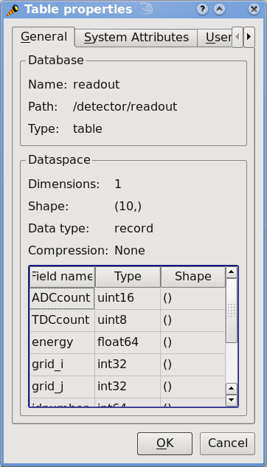The width and height of the screenshot is (267, 467).
Task: Click the uint8 type cell
Action: coord(128,320)
